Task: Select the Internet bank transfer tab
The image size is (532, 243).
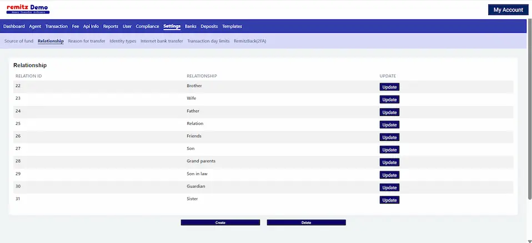Action: pos(162,41)
